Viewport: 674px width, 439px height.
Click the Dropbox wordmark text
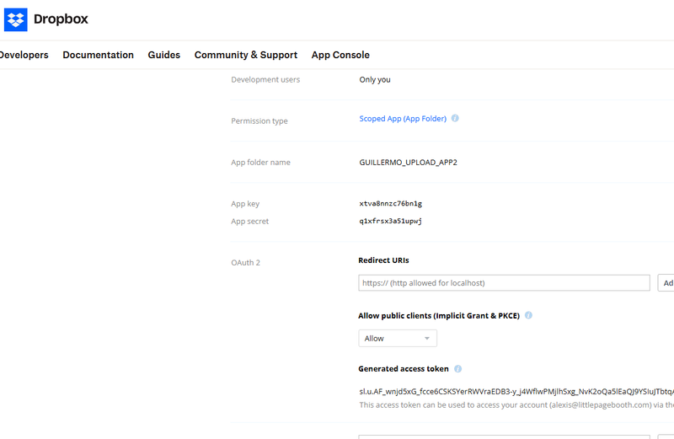(x=61, y=19)
